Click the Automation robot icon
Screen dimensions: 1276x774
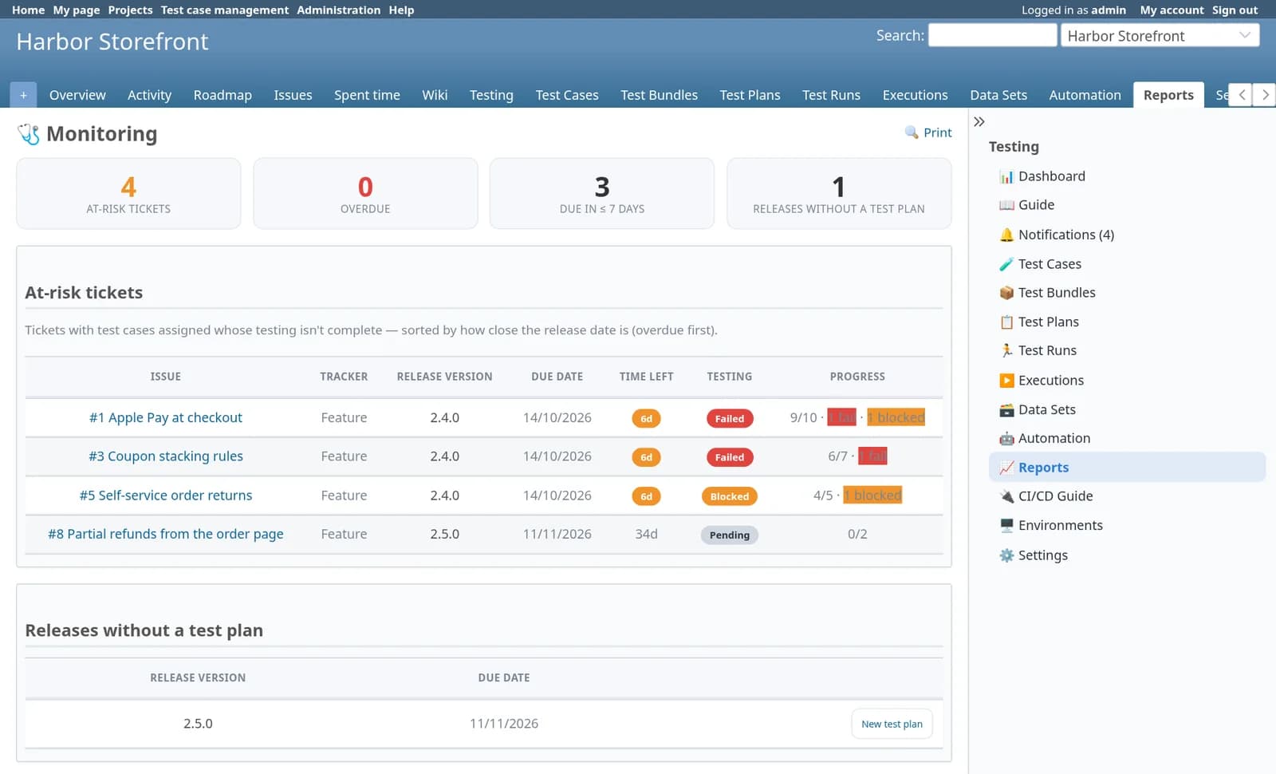pyautogui.click(x=1006, y=439)
